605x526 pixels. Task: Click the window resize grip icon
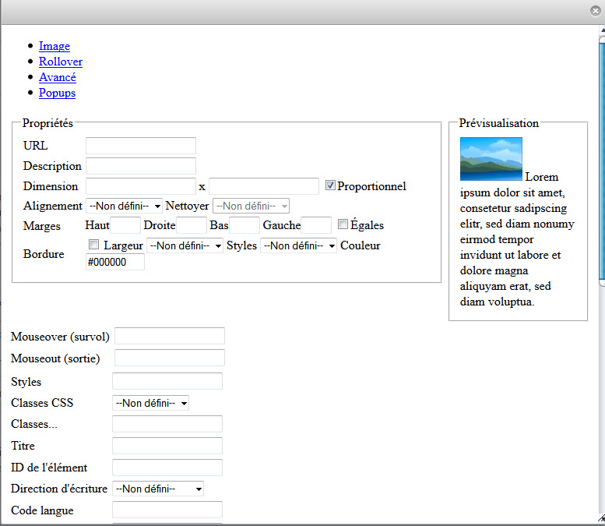[601, 518]
